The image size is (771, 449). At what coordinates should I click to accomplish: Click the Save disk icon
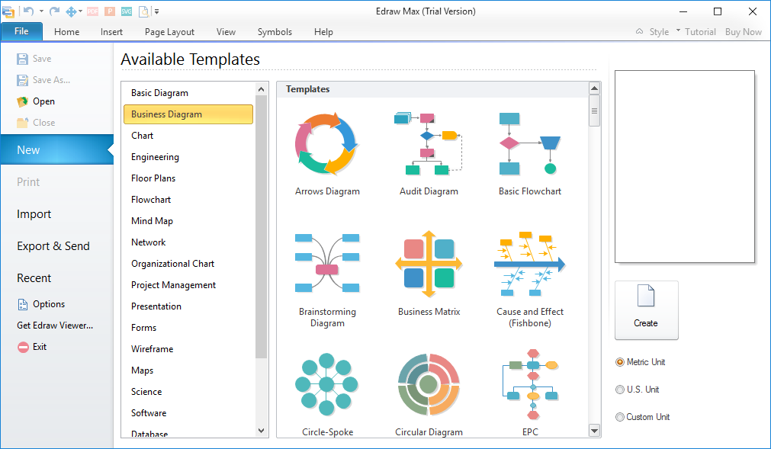22,59
